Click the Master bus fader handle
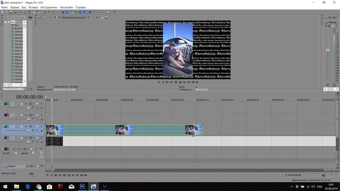This screenshot has width=340, height=191. (x=328, y=50)
